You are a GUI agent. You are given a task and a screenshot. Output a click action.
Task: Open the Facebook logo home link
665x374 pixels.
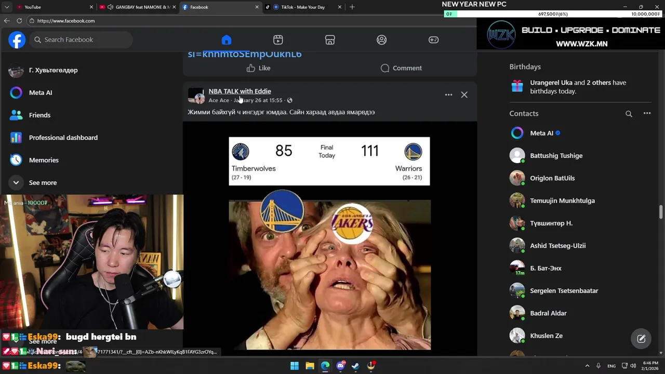coord(17,39)
